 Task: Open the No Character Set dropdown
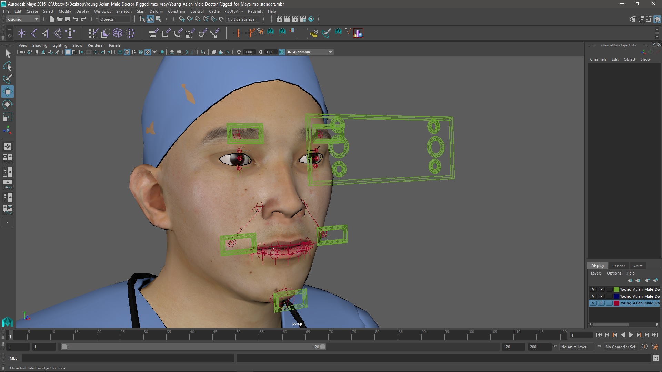point(621,347)
